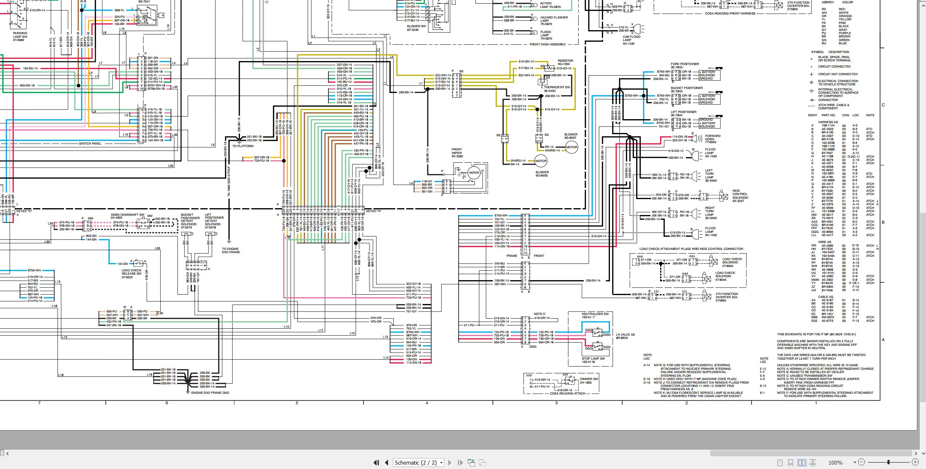
Task: Click the XMSN DOWNSHIFT SW label
Action: pyautogui.click(x=127, y=215)
